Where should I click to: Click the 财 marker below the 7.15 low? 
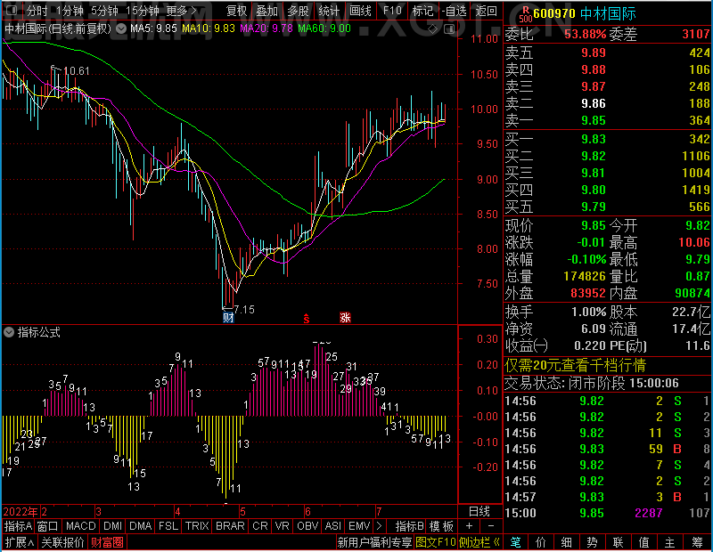[228, 317]
